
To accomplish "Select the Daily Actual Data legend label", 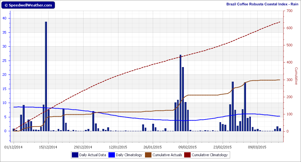I will (93, 155).
